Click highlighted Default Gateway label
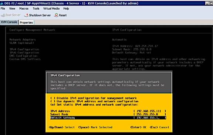The image size is (213, 135). [x=62, y=118]
